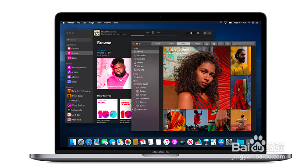The image size is (302, 167).
Task: Open Spotlight search in menu bar
Action: (249, 22)
